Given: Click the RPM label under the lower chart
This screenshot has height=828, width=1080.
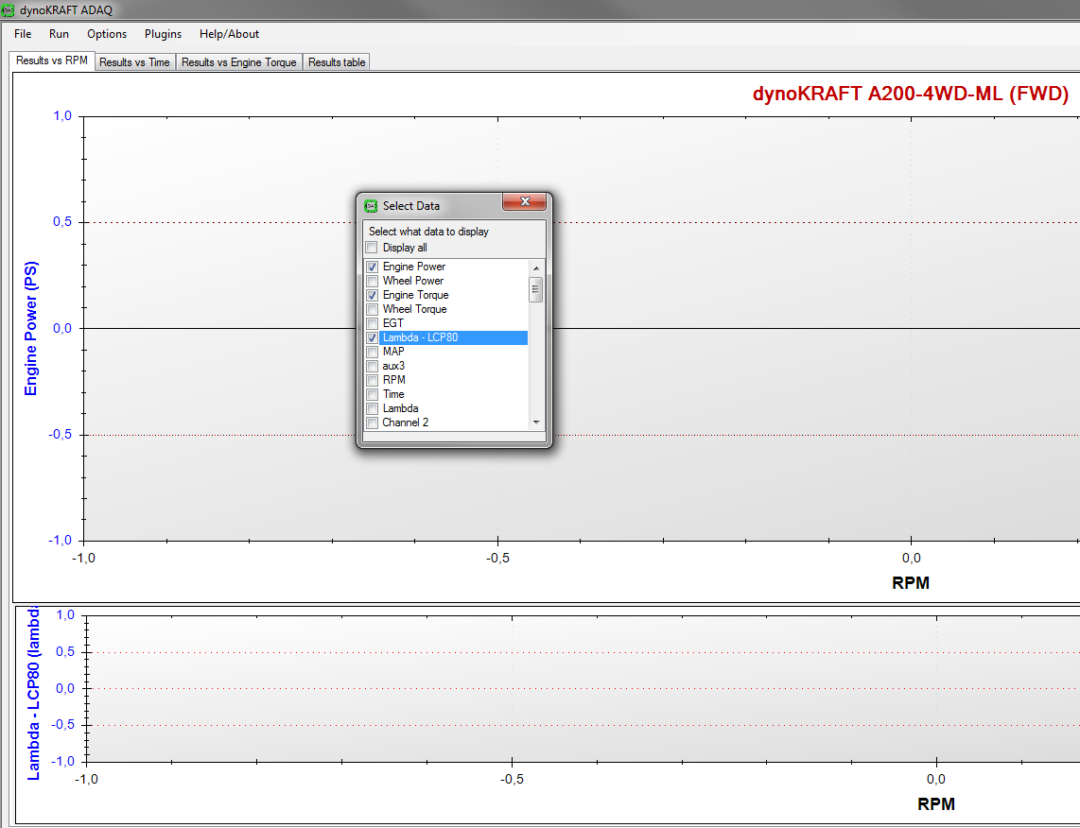Looking at the screenshot, I should 936,804.
